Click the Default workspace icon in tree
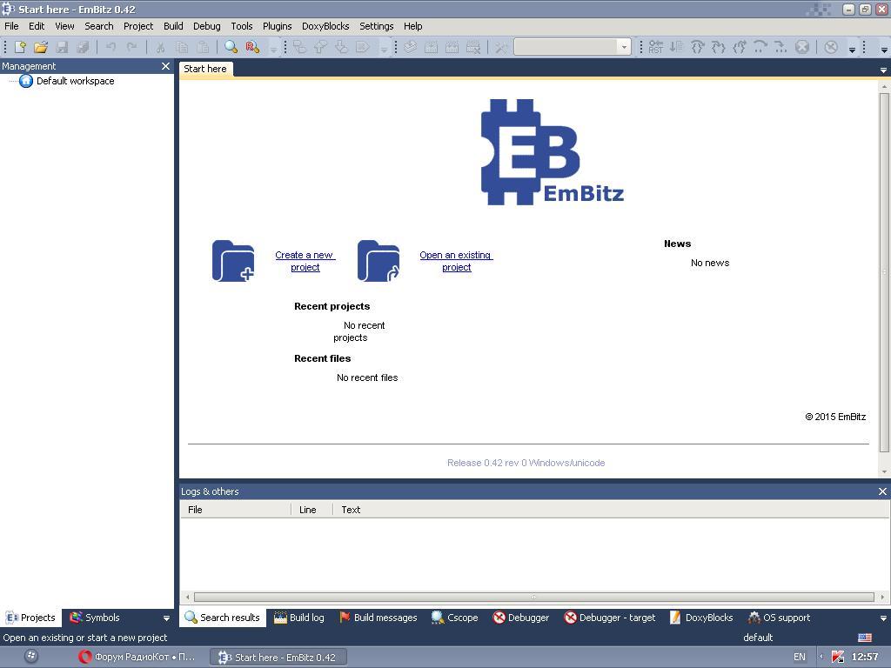The width and height of the screenshot is (891, 668). click(26, 81)
